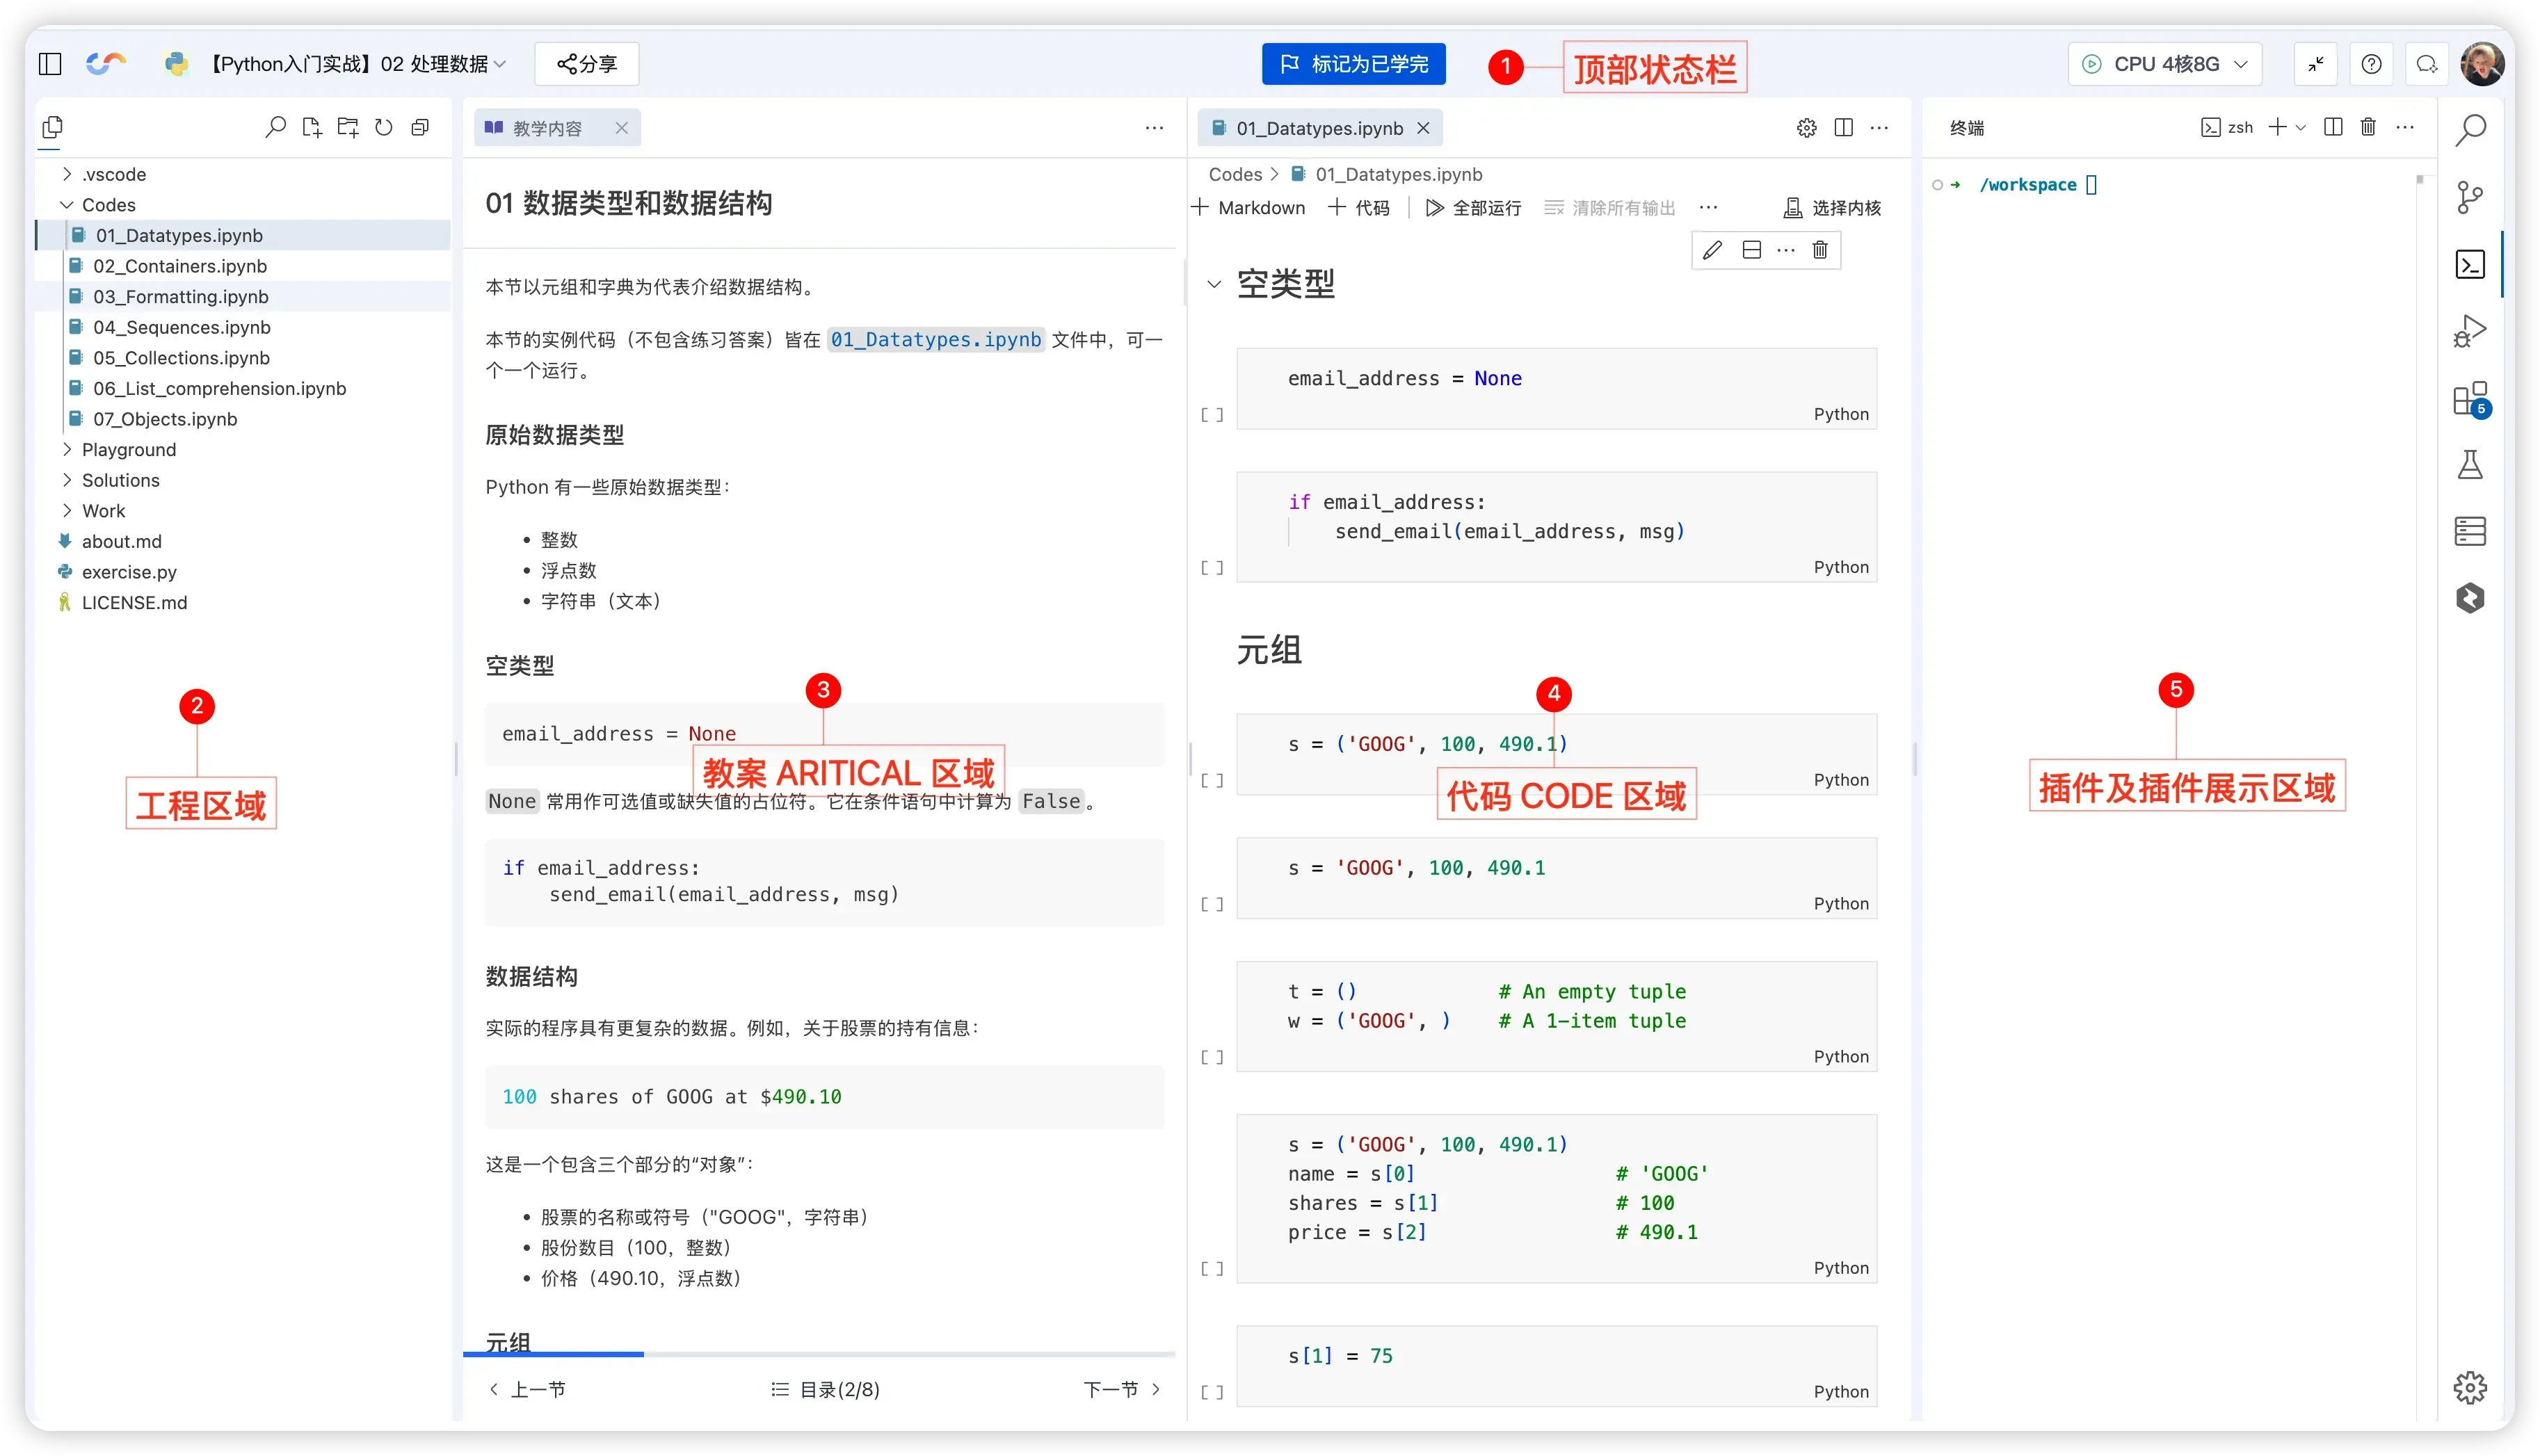
Task: Click the run and debug icon
Action: tap(2470, 331)
